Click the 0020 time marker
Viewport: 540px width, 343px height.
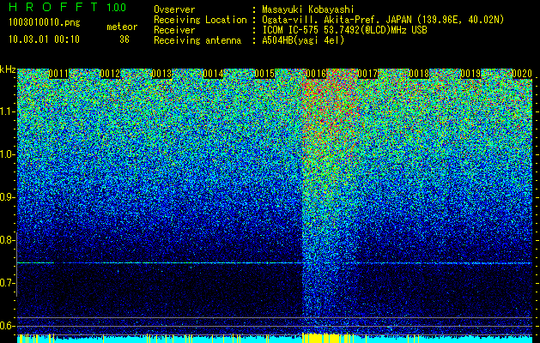[522, 74]
